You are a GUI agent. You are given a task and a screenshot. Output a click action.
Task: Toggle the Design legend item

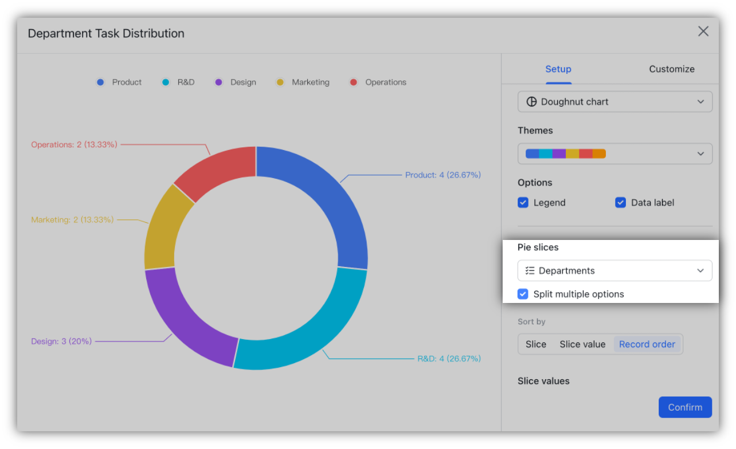pyautogui.click(x=235, y=82)
